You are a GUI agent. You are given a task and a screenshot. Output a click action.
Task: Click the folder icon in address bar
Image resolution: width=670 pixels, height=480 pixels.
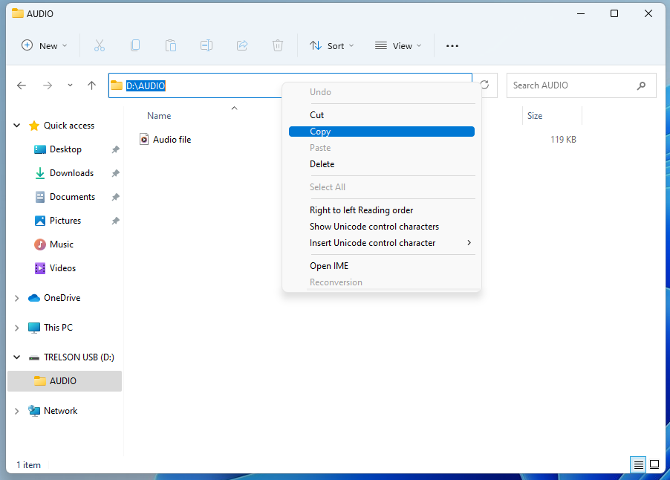pyautogui.click(x=117, y=85)
